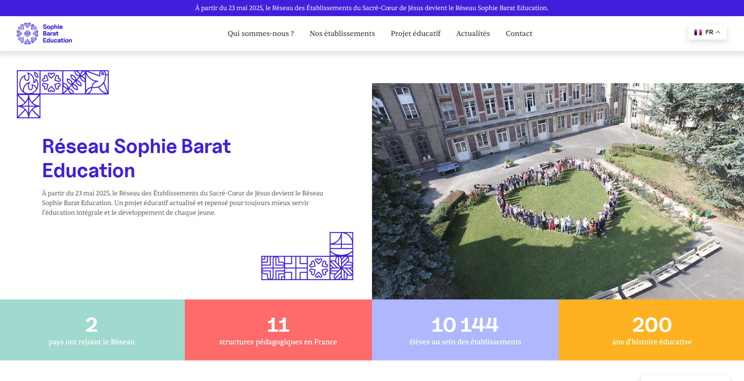Image resolution: width=744 pixels, height=381 pixels.
Task: Open the "Nos établissements" menu
Action: pyautogui.click(x=342, y=34)
